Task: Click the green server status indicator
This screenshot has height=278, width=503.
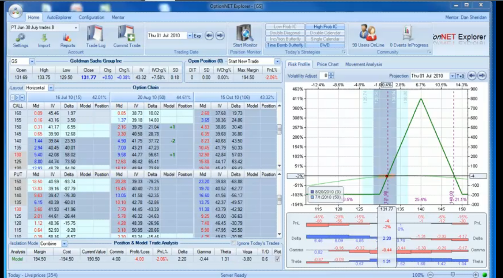Action: coord(485,275)
